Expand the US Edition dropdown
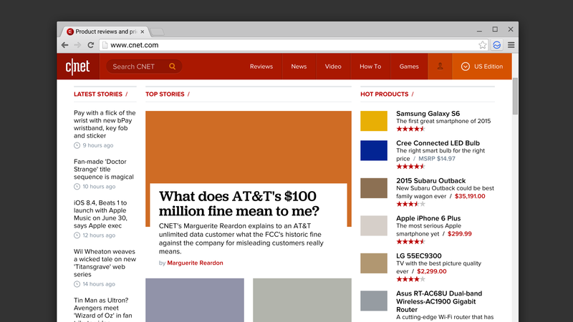The image size is (573, 322). pos(481,67)
